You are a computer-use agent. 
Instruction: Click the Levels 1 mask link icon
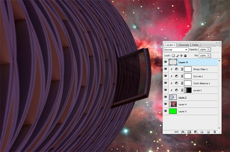pyautogui.click(x=182, y=90)
